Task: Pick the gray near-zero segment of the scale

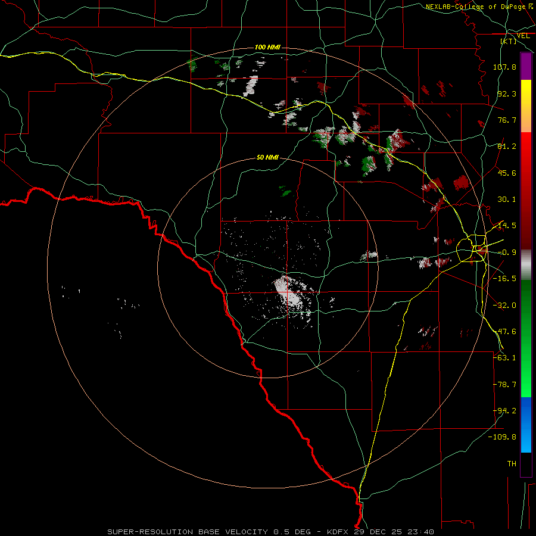Action: tap(526, 265)
